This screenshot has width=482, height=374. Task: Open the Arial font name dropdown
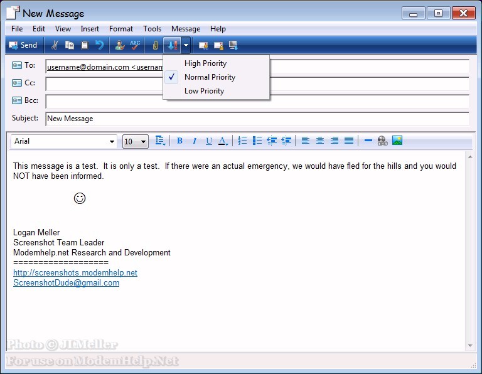coord(112,142)
